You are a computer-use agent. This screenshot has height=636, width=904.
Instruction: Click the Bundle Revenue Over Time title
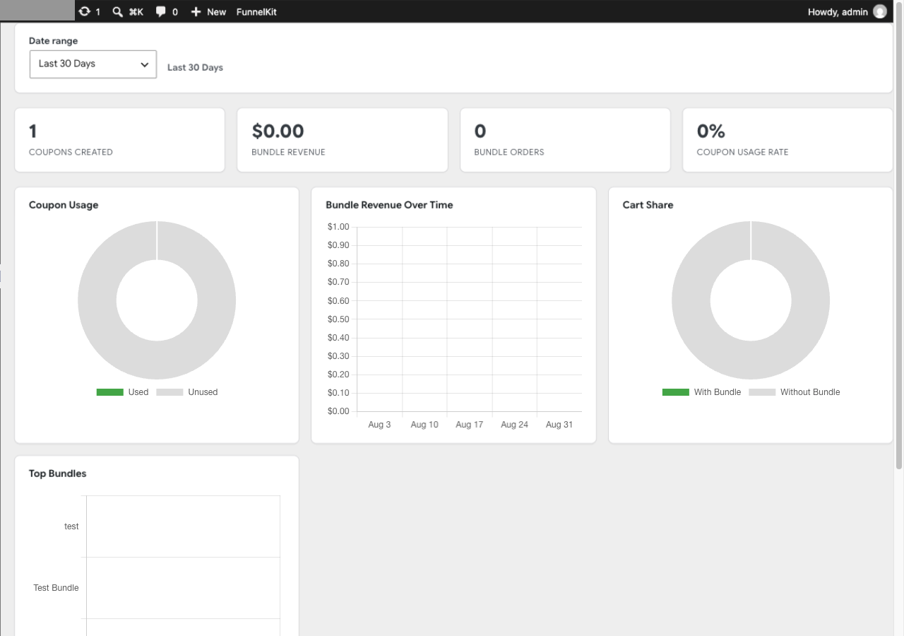[x=389, y=205]
